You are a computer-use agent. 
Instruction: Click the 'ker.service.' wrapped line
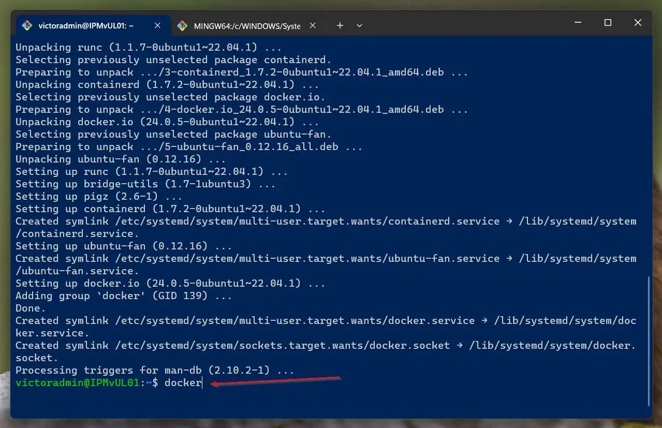52,333
